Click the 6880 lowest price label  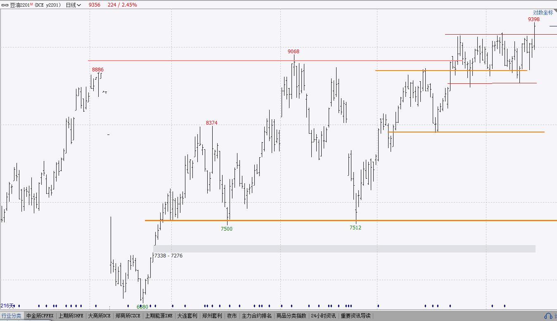click(142, 307)
